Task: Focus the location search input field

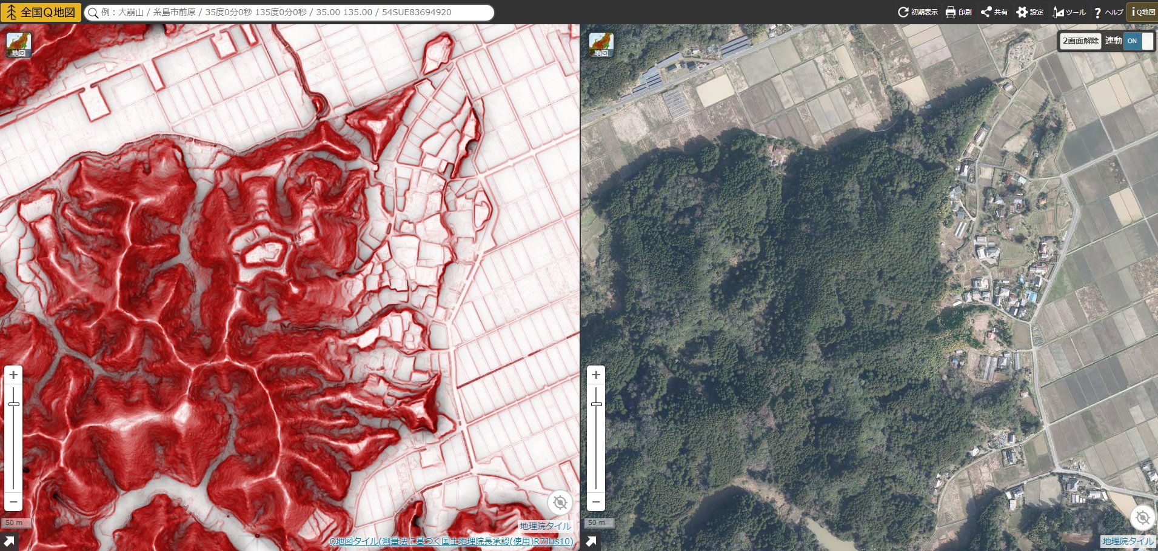Action: pos(289,13)
